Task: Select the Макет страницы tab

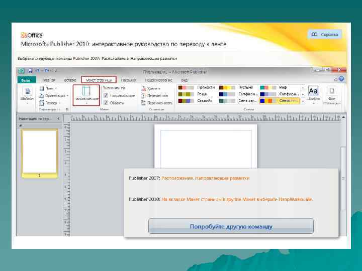Action: 99,80
